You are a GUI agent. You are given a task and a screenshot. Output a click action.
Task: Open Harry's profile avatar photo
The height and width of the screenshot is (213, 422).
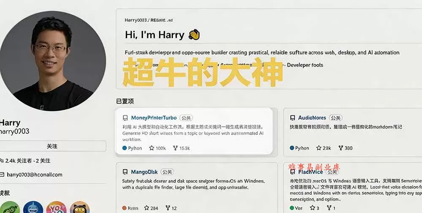click(x=53, y=61)
